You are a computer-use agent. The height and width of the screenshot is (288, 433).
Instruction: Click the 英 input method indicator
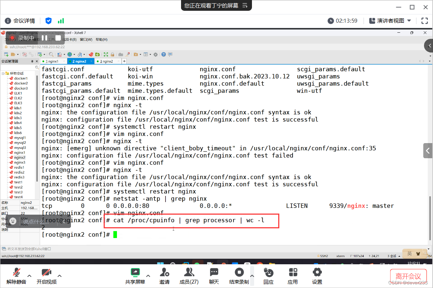pyautogui.click(x=410, y=254)
